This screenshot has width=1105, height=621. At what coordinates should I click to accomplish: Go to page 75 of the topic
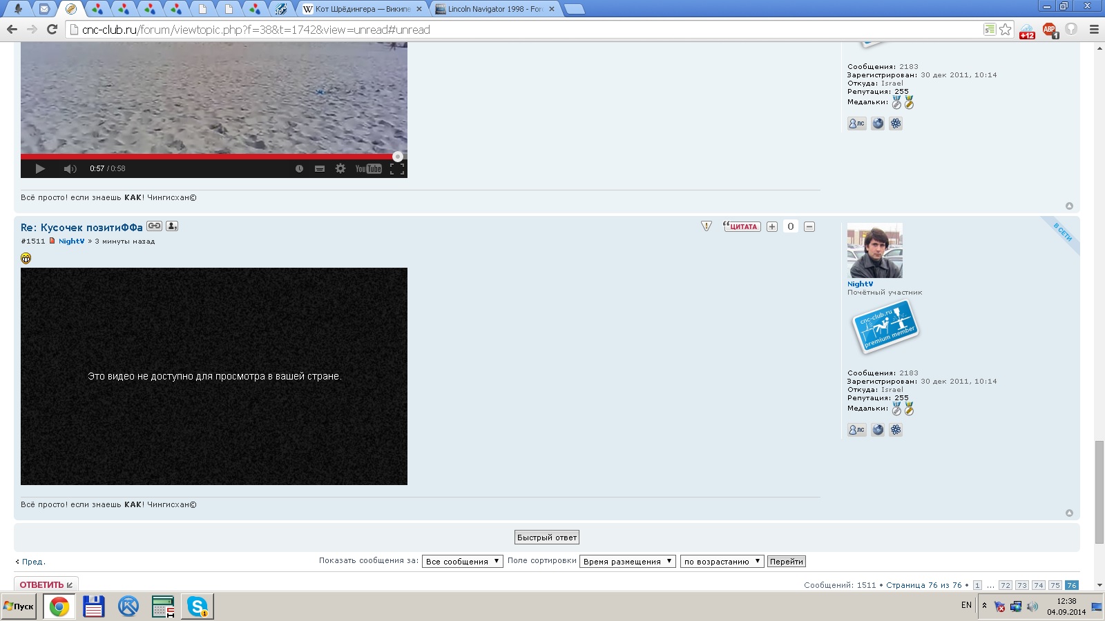pos(1055,585)
